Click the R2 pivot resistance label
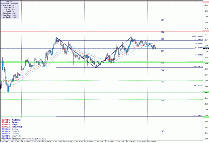209x143 pixels. (163, 32)
